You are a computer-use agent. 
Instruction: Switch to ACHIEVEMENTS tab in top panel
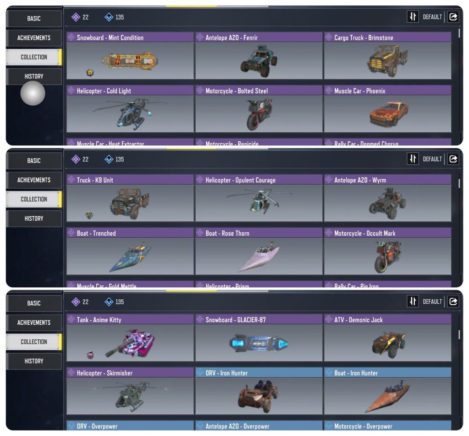34,38
